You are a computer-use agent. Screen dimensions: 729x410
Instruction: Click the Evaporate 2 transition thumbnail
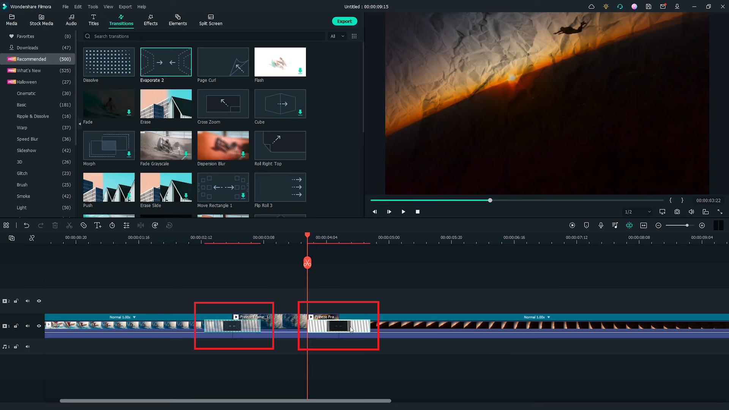coord(166,61)
